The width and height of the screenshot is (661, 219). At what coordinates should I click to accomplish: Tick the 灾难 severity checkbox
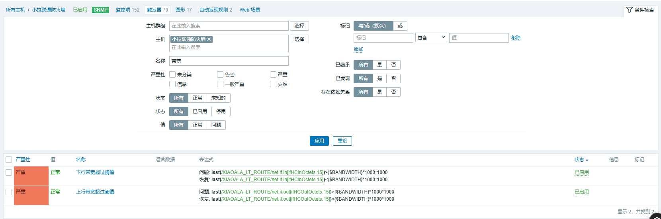point(273,84)
